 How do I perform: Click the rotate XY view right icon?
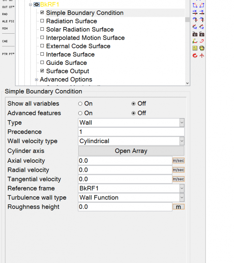coord(195,5)
